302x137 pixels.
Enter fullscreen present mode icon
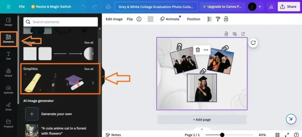(x=287, y=135)
